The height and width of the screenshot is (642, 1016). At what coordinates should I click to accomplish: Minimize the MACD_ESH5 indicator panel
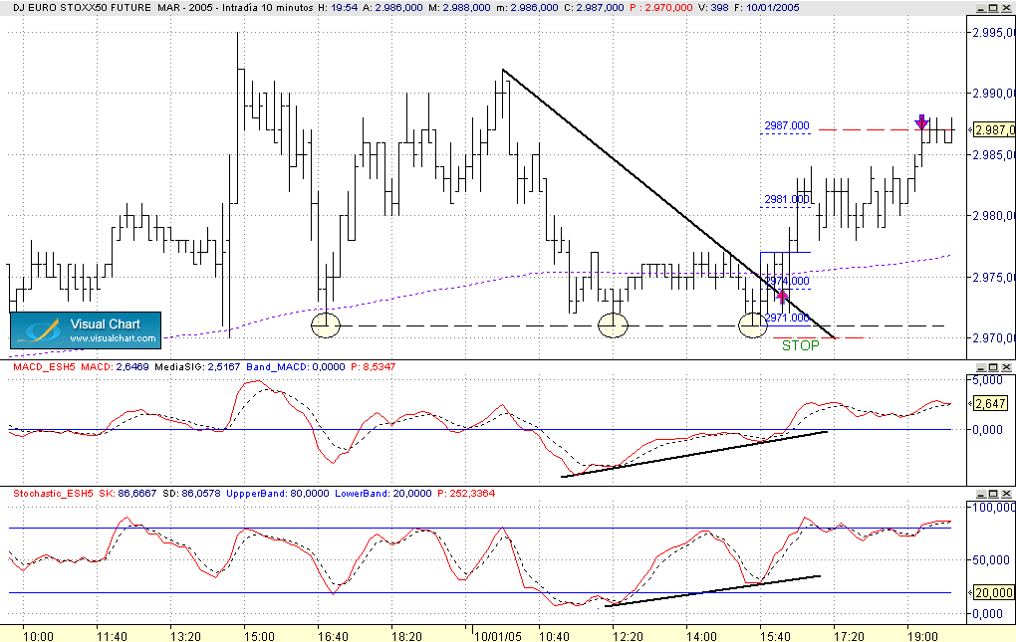coord(981,367)
